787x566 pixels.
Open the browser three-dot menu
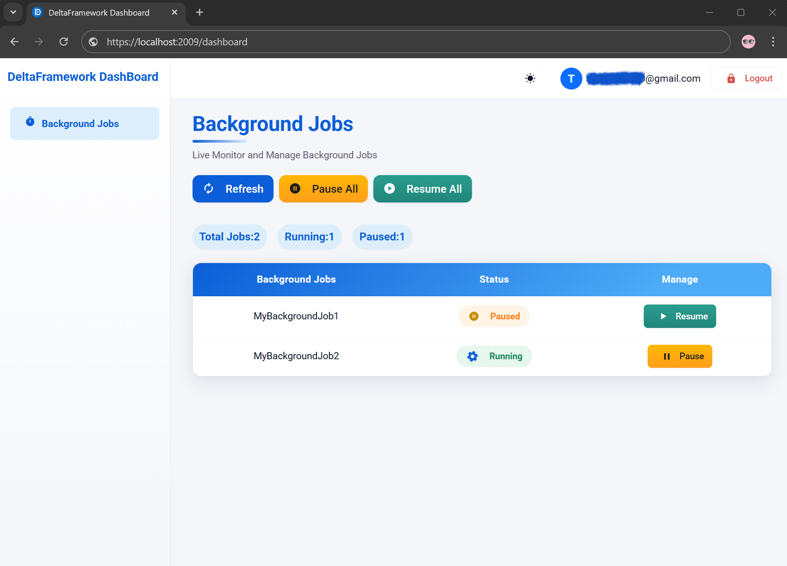pyautogui.click(x=773, y=42)
